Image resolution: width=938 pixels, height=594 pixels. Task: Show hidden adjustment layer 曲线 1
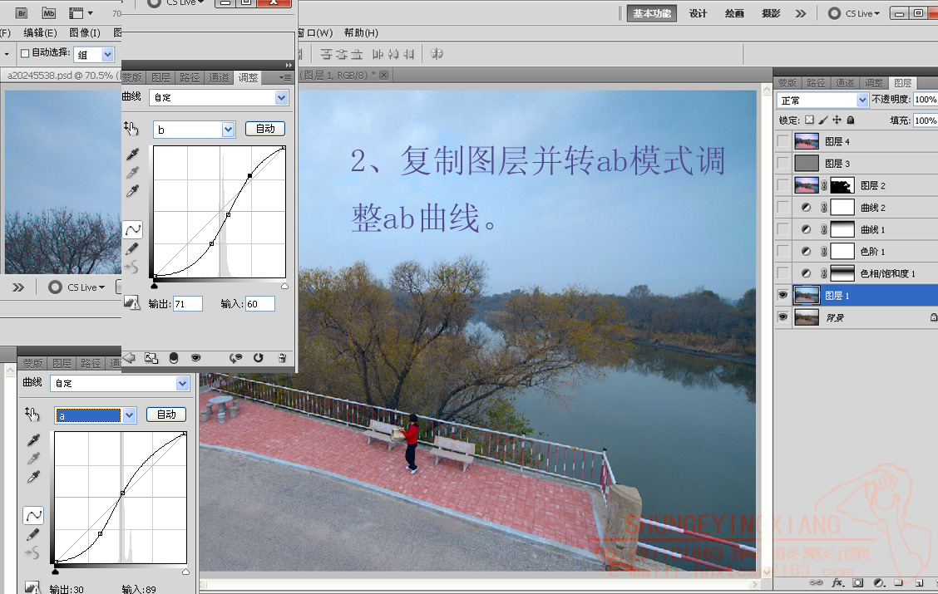(x=782, y=229)
